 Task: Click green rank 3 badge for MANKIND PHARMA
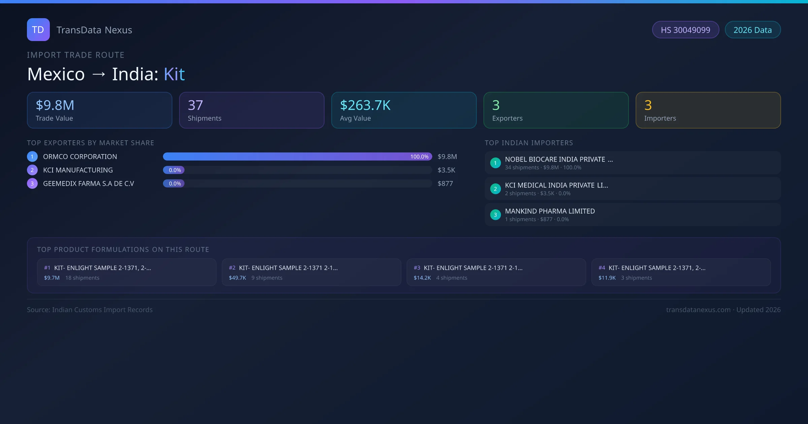(495, 215)
